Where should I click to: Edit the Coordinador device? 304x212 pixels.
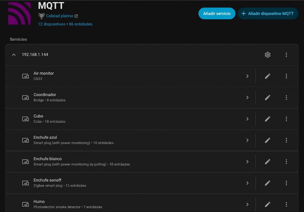[268, 97]
